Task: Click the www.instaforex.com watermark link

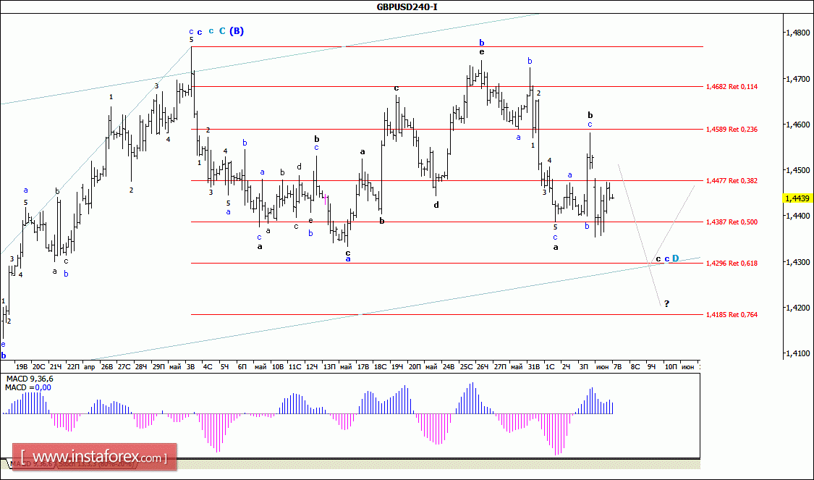Action: [98, 458]
